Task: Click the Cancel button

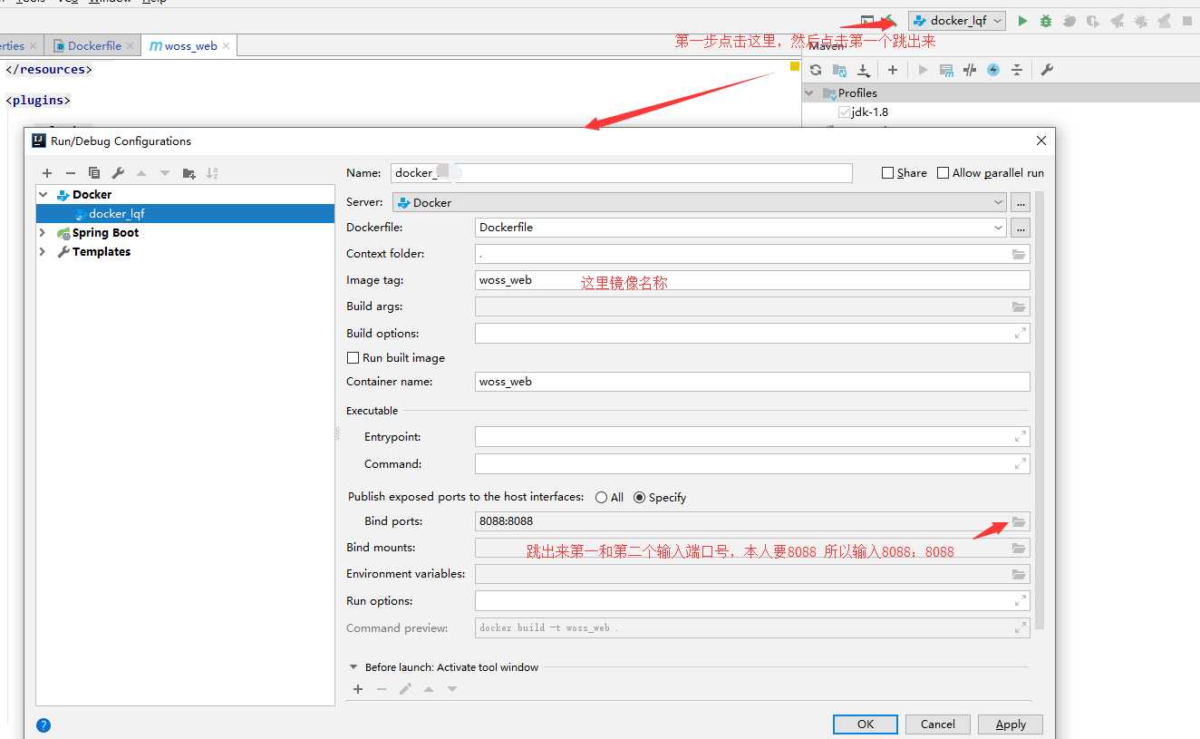Action: point(938,724)
